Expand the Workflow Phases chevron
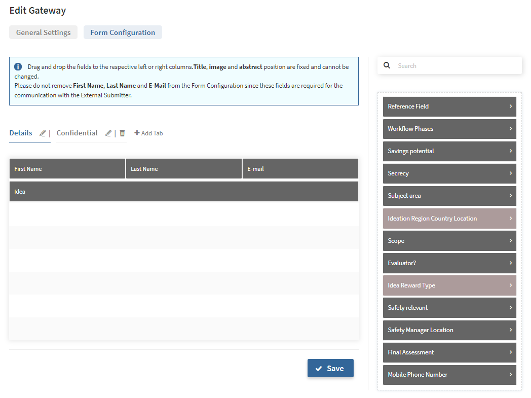 click(510, 129)
